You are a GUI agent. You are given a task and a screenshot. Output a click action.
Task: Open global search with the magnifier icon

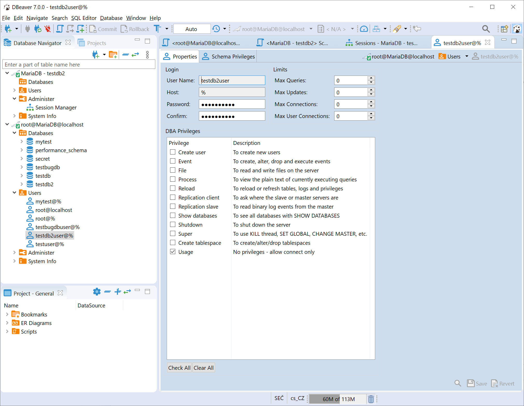486,29
